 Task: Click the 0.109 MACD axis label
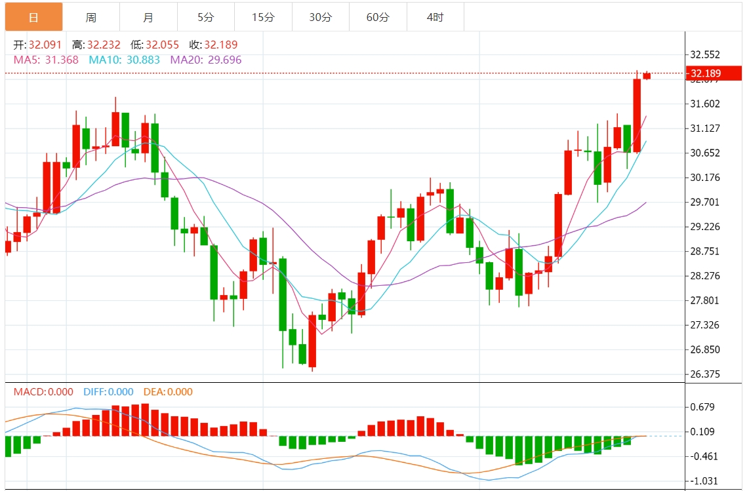click(702, 432)
